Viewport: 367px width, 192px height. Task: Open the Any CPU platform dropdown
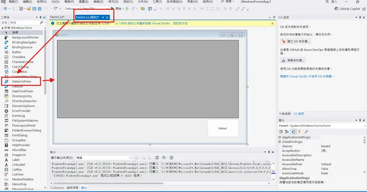pos(95,8)
